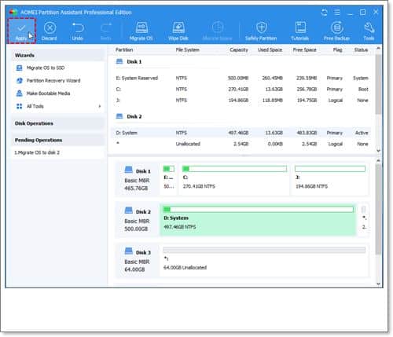Select Disk 3 label in disk map
Viewport: 393px width, 337px height.
click(x=137, y=261)
